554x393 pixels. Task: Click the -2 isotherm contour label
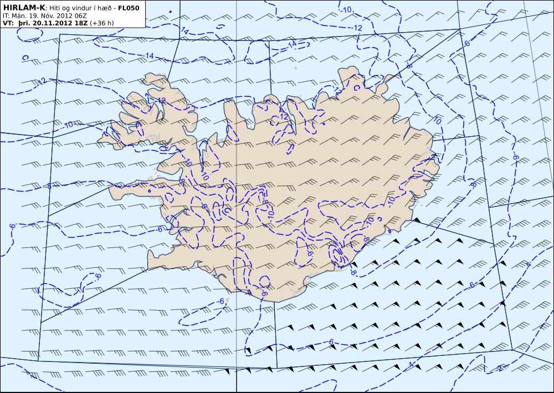point(499,368)
